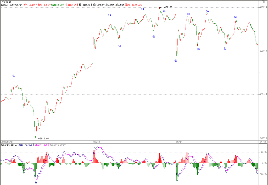This screenshot has width=268, height=185.
Task: Select the MACD(26,12,9) indicator label
Action: point(9,145)
